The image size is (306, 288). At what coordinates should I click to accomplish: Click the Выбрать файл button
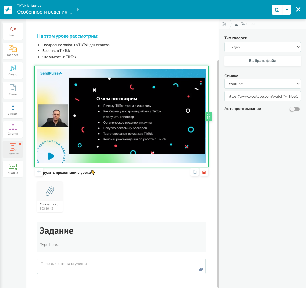coord(263,61)
